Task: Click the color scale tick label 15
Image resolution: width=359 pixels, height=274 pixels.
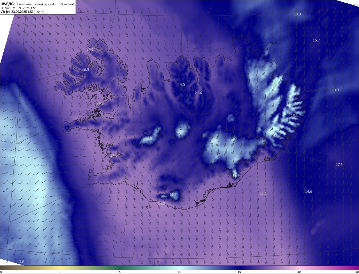Action: [x=239, y=272]
